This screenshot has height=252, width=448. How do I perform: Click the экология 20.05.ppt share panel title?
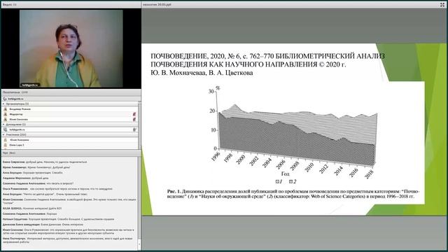(x=157, y=5)
